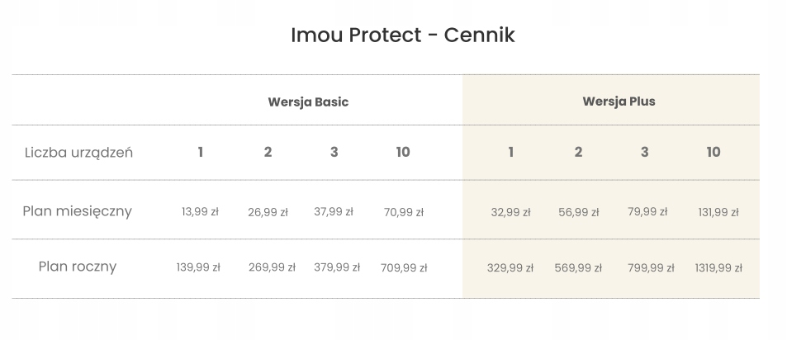Pick the 329,99 zł yearly Plus price

click(x=510, y=268)
